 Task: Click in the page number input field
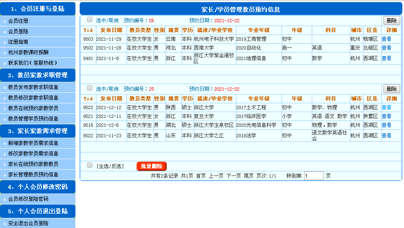[313, 176]
